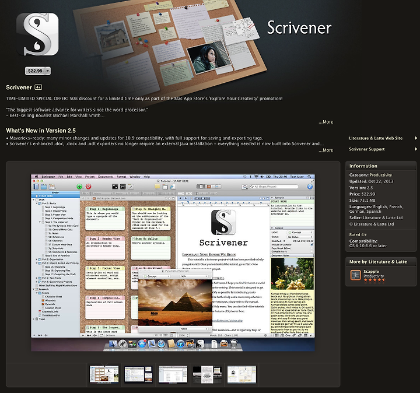Select document view mode in group control
This screenshot has height=393, width=420.
coord(201,187)
